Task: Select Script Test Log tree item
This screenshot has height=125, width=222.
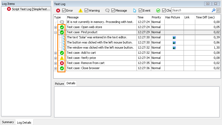Action: pyautogui.click(x=30, y=9)
